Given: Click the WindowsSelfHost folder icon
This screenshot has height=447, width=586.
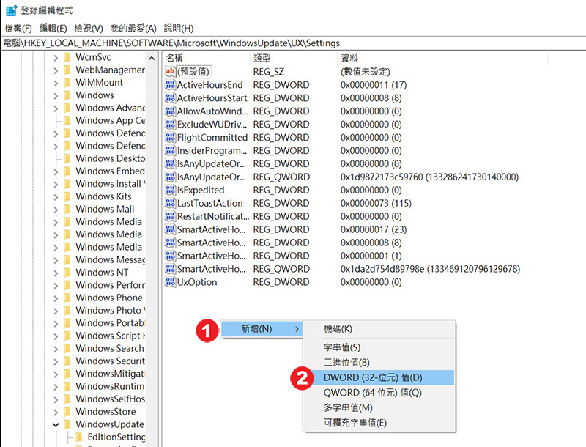Looking at the screenshot, I should point(67,399).
